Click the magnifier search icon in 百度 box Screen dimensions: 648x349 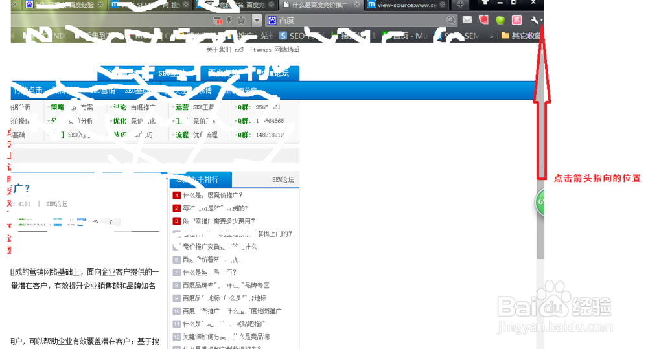point(450,20)
